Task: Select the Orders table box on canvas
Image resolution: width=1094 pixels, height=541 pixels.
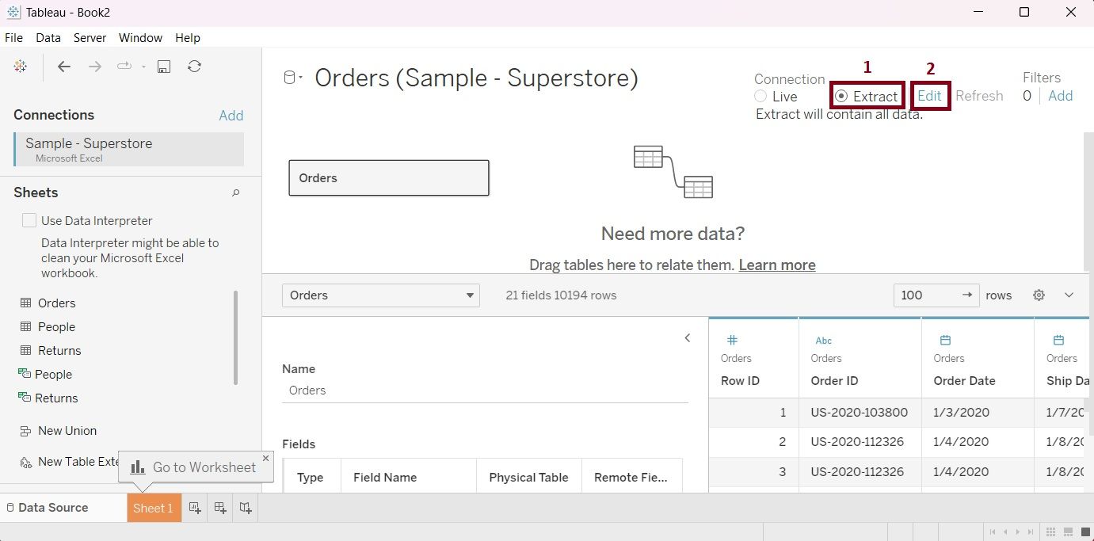Action: click(389, 178)
